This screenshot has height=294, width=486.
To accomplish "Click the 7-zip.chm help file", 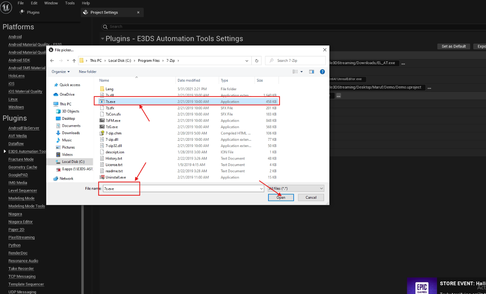I will (x=113, y=133).
